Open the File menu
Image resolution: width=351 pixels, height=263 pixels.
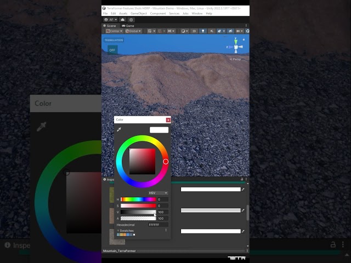pyautogui.click(x=105, y=13)
